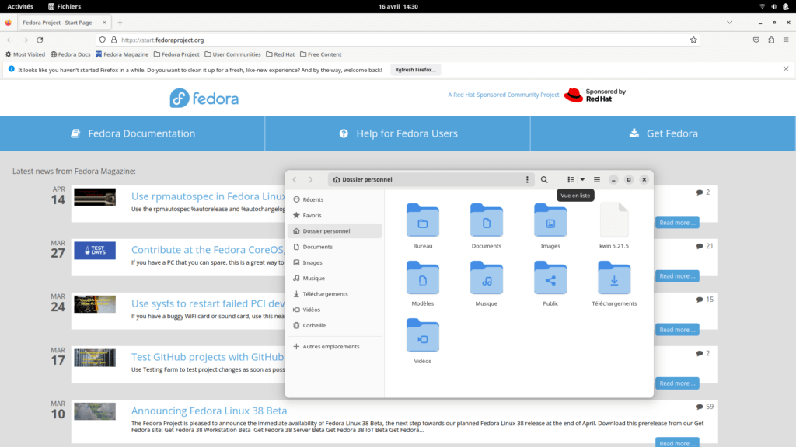
Task: Open Fedora Docs bookmark
Action: coord(70,54)
